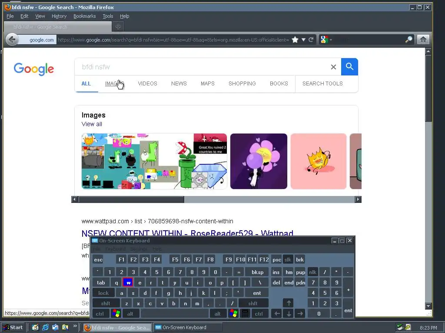Switch to the Images results tab
Screen dimensions: 445x333
(x=114, y=84)
